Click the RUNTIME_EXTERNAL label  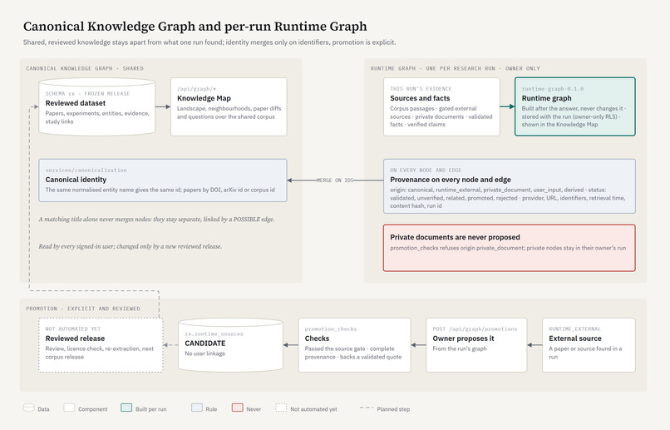(x=574, y=329)
